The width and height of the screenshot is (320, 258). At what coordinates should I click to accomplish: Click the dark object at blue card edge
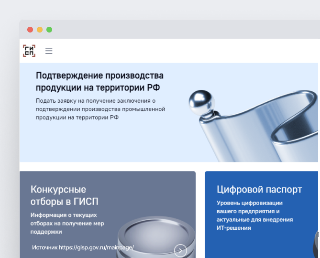click(x=316, y=241)
